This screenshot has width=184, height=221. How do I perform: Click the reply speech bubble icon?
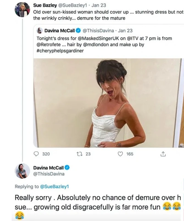pos(36,154)
